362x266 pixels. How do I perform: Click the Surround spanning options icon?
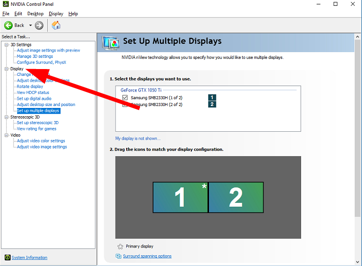pyautogui.click(x=118, y=256)
